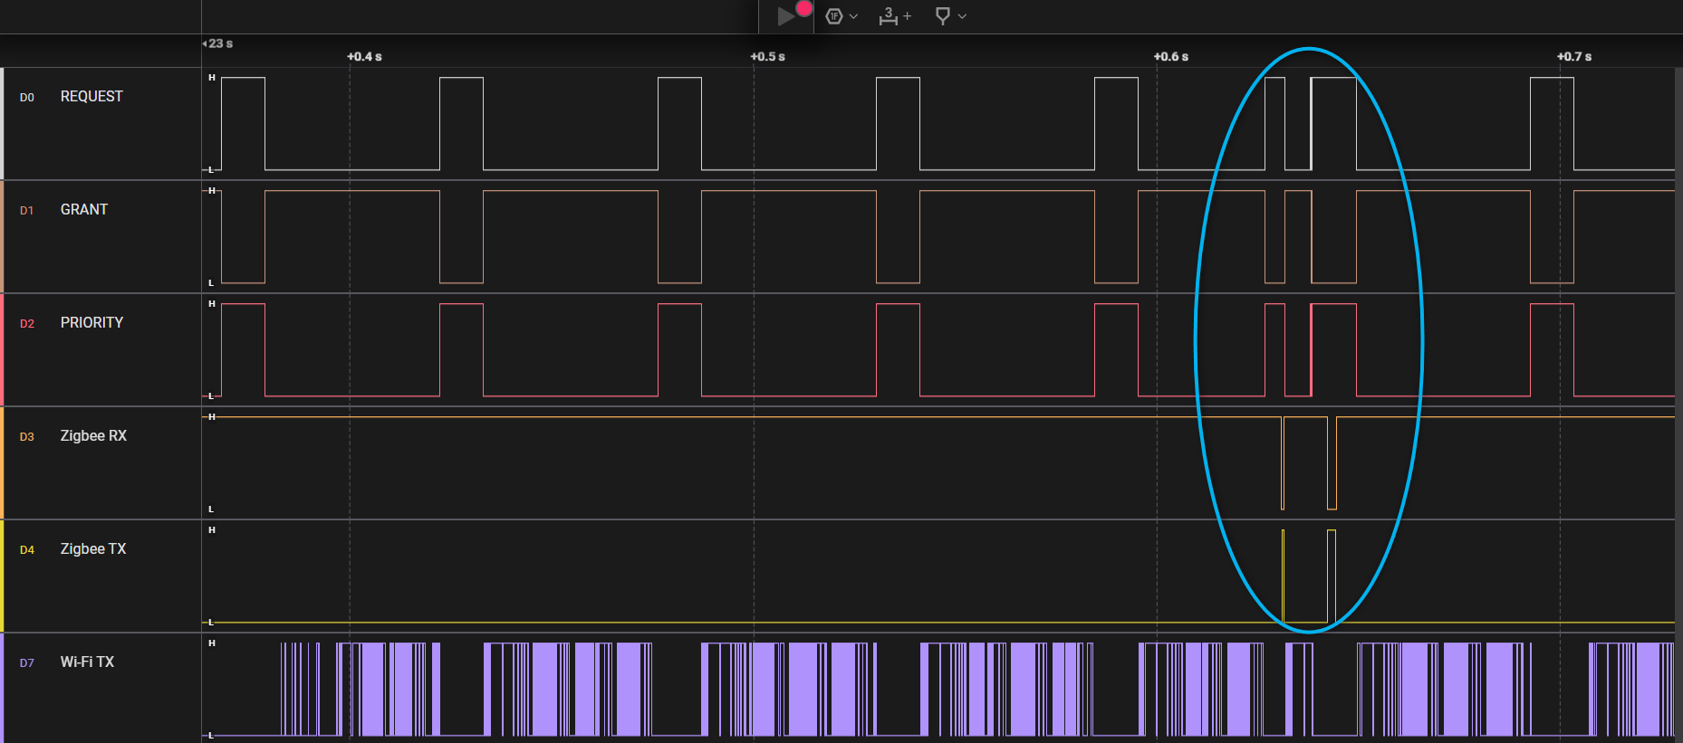
Task: Select the hexagon 1F trigger icon
Action: tap(834, 16)
